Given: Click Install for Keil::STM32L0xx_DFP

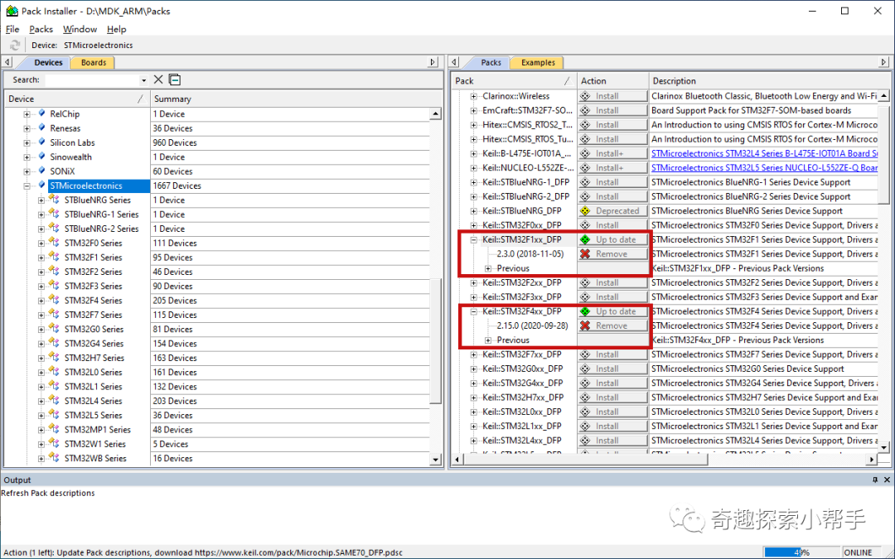Looking at the screenshot, I should 613,412.
